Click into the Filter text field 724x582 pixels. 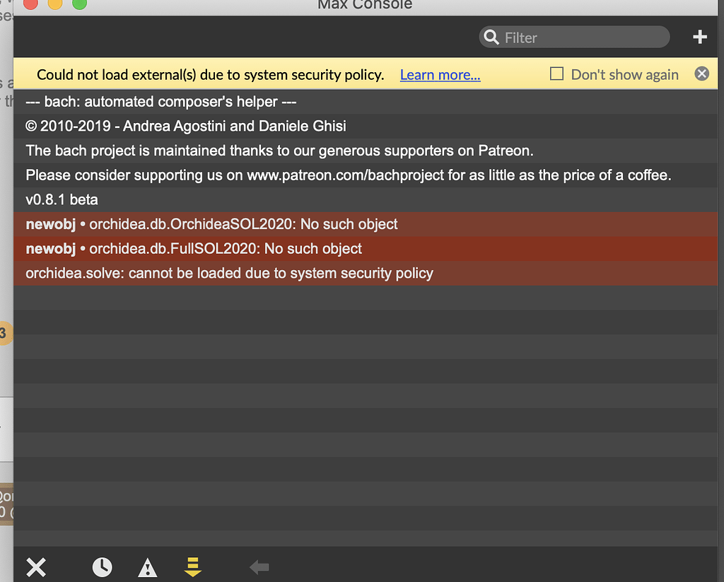click(x=580, y=37)
